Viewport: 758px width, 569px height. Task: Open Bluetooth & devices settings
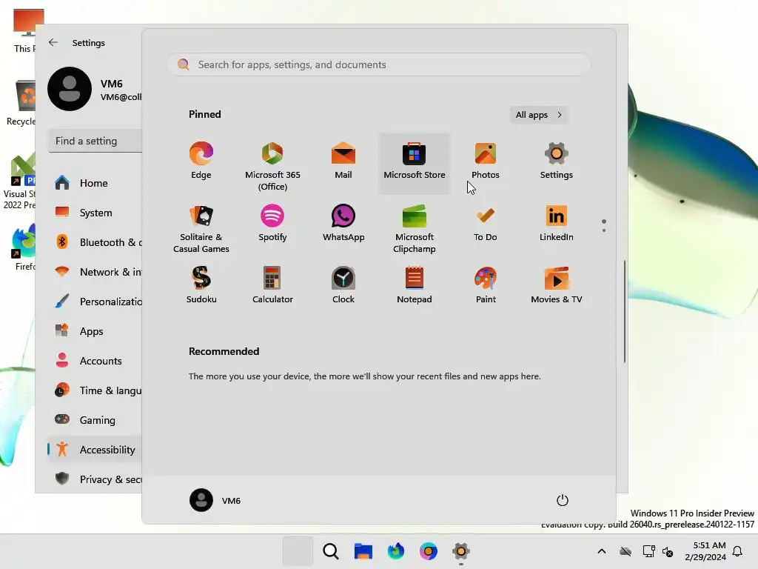(x=95, y=242)
